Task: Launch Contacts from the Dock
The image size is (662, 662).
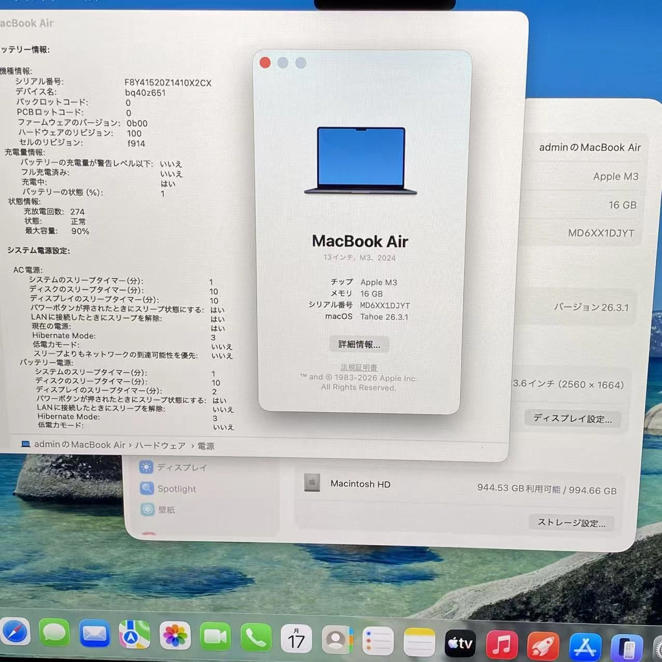Action: (337, 640)
